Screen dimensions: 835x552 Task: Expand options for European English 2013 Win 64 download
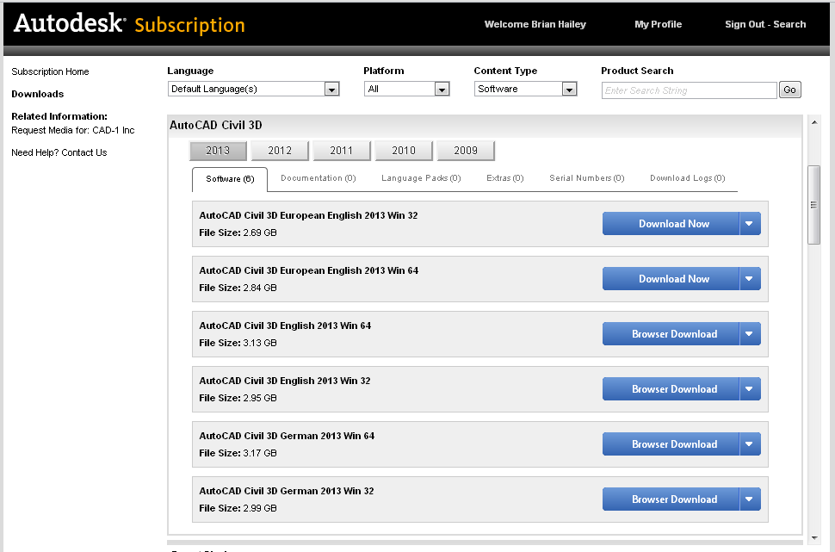pos(749,279)
